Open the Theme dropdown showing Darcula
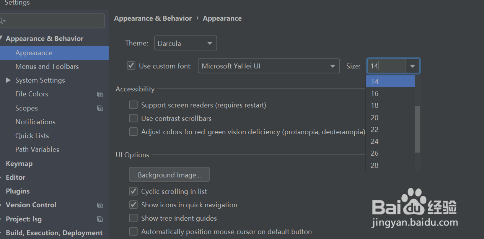 pyautogui.click(x=186, y=43)
